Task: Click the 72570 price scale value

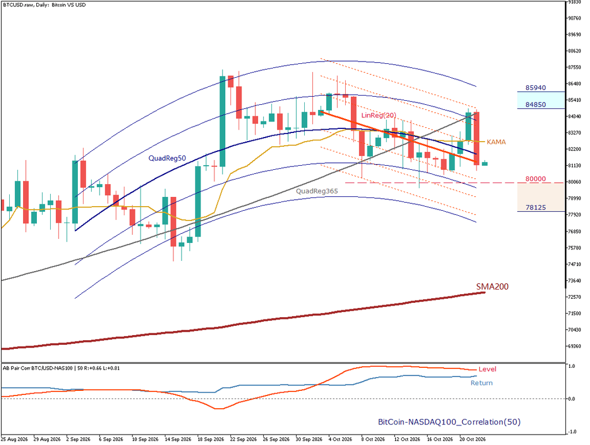Action: [574, 297]
